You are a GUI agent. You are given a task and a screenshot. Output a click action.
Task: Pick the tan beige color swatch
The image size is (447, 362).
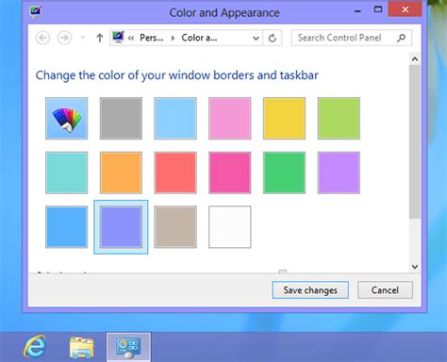tap(175, 227)
